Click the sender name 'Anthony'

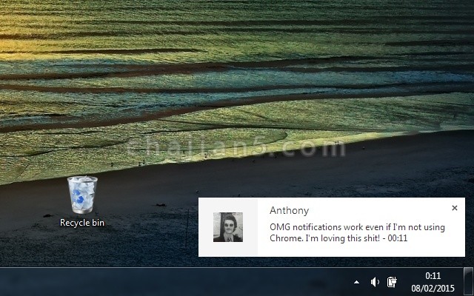click(289, 210)
